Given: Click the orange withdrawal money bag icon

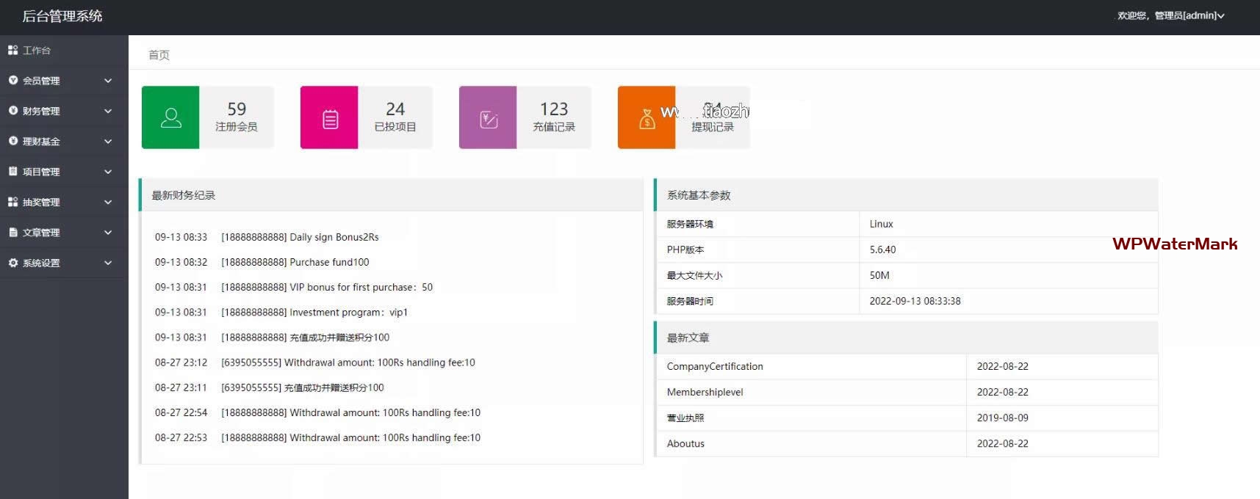Looking at the screenshot, I should [647, 118].
